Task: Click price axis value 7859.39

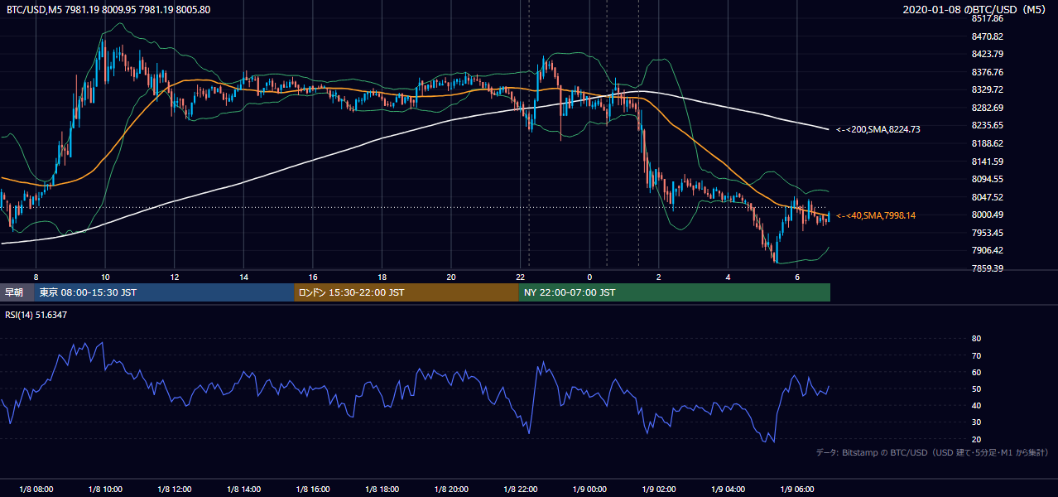Action: 988,268
